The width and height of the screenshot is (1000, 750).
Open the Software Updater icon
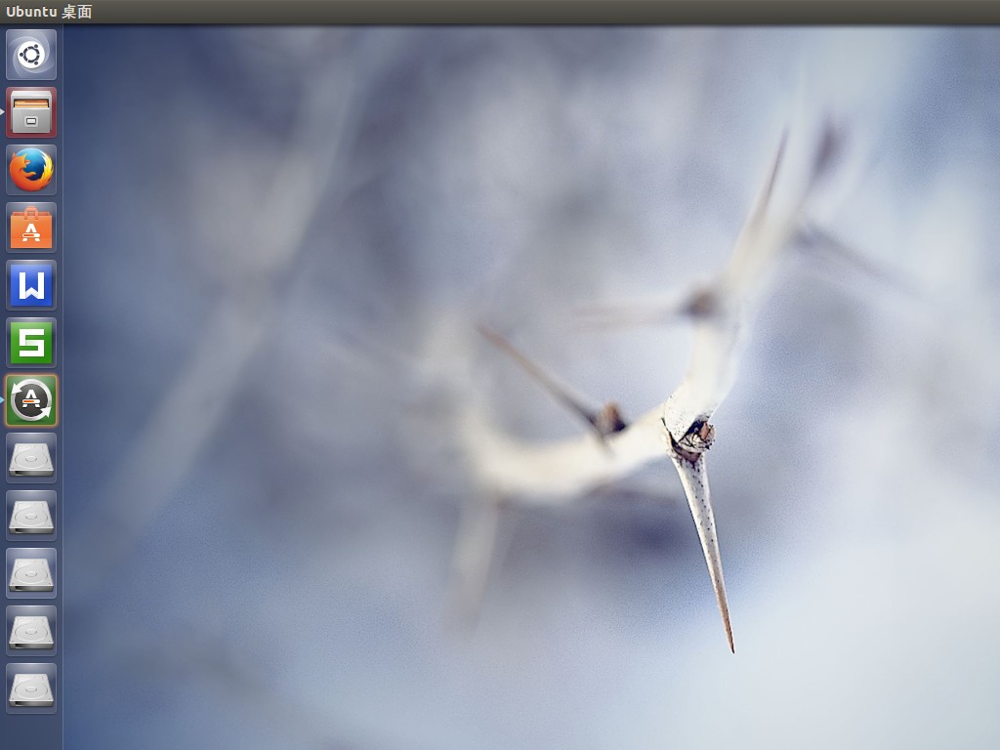tap(31, 399)
